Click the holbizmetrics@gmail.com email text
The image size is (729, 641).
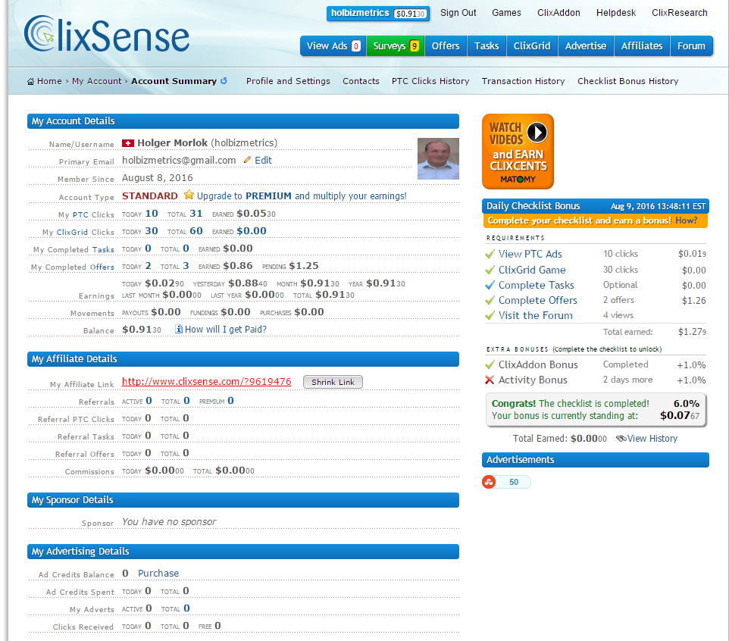point(179,161)
